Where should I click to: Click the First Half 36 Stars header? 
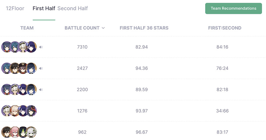pos(144,28)
